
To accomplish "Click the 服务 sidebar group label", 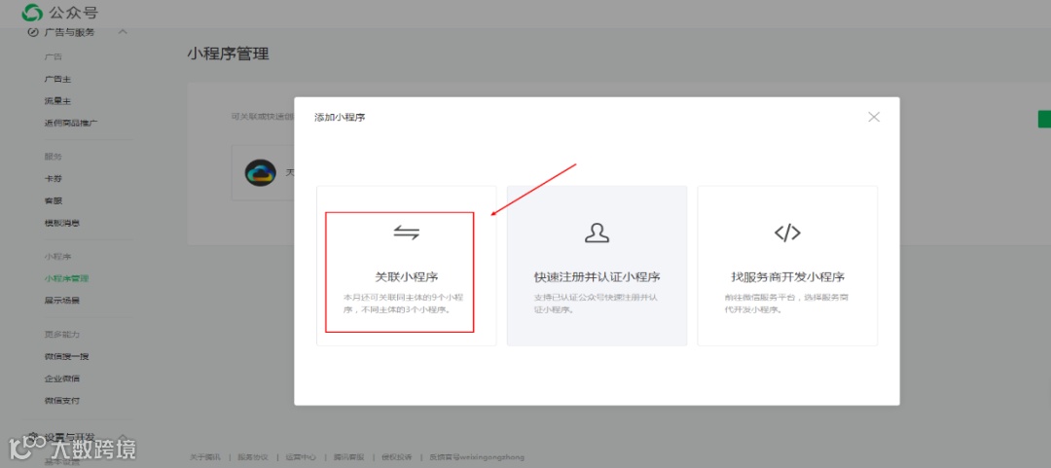I will (x=53, y=157).
